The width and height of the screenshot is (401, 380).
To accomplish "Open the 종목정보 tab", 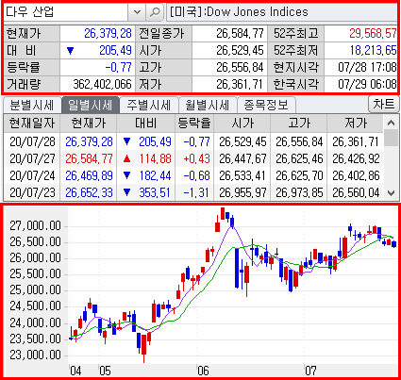I will (x=266, y=105).
